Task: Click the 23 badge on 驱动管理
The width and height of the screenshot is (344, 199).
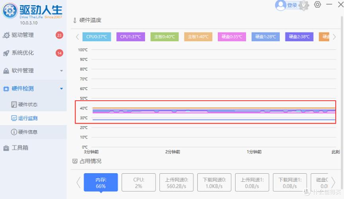Action: click(59, 35)
